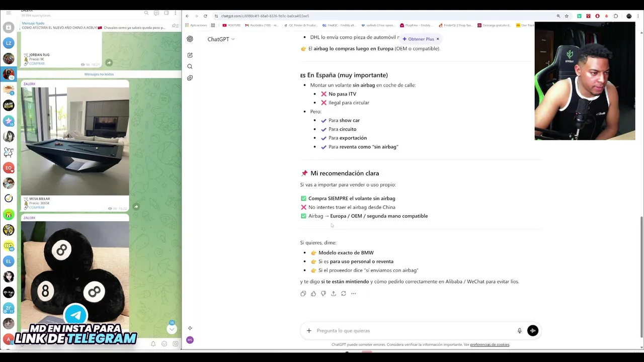Open the preferencias de cookies link
Image resolution: width=644 pixels, height=362 pixels.
point(490,345)
